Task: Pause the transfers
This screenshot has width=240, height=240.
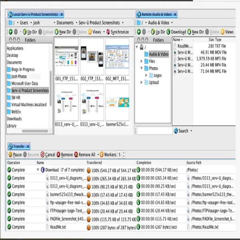Action: click(15, 154)
